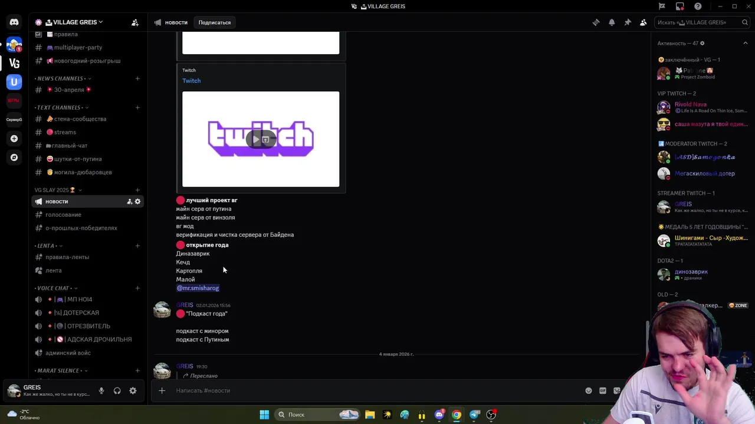Open threads icon in channel header

click(x=596, y=22)
